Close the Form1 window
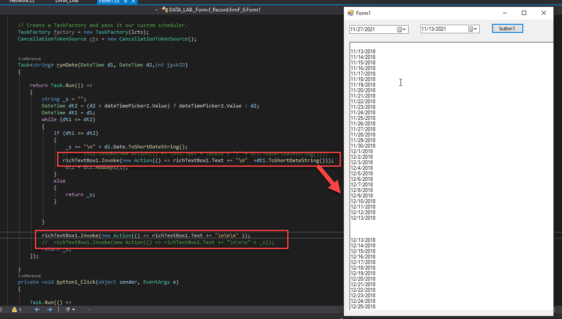This screenshot has width=562, height=319. point(544,13)
